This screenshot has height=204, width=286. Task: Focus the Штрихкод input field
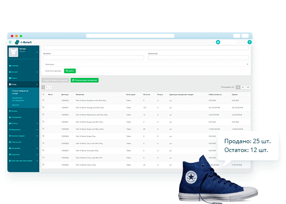198,58
